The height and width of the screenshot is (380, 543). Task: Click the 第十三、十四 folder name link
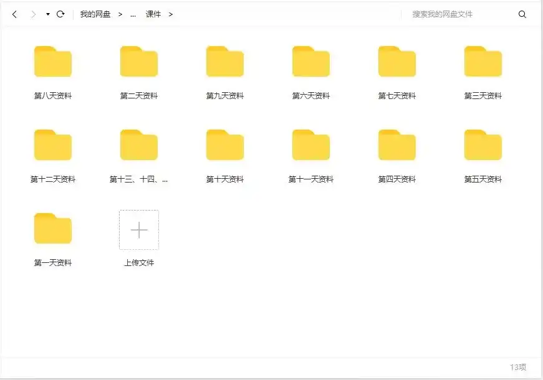coord(138,179)
